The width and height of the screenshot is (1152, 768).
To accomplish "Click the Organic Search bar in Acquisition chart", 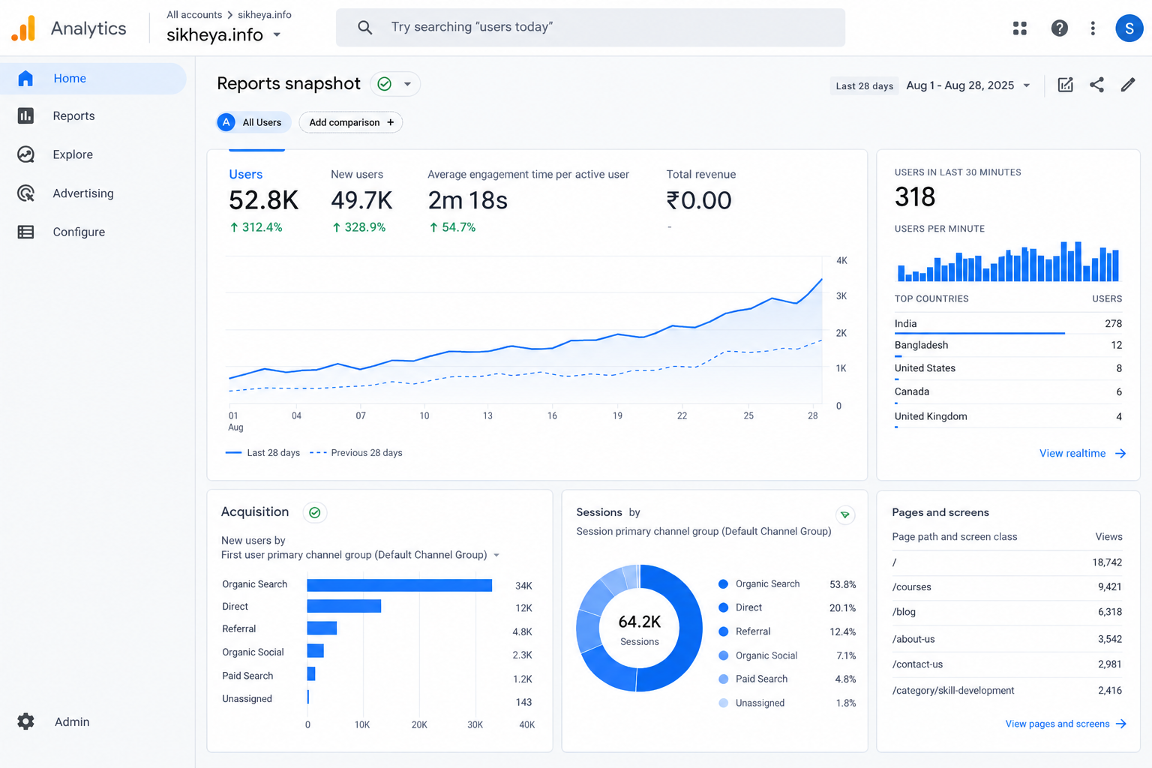I will click(x=399, y=585).
